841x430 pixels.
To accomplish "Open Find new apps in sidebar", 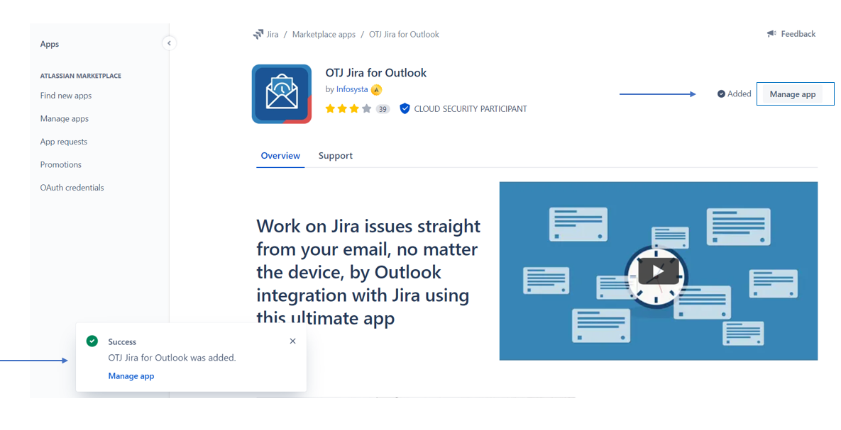I will [66, 96].
